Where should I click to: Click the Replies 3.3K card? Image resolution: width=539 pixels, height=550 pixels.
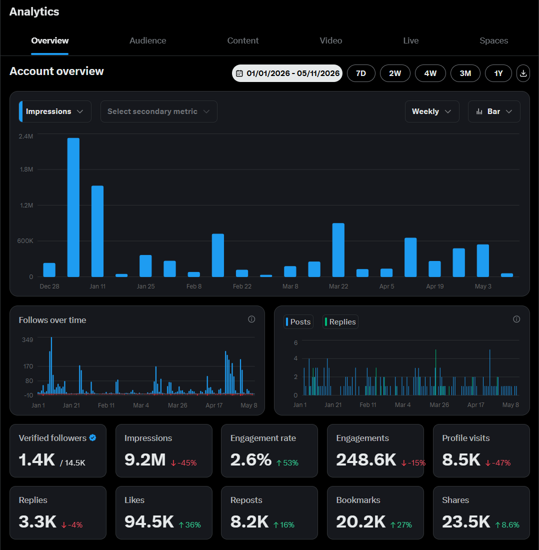coord(58,513)
